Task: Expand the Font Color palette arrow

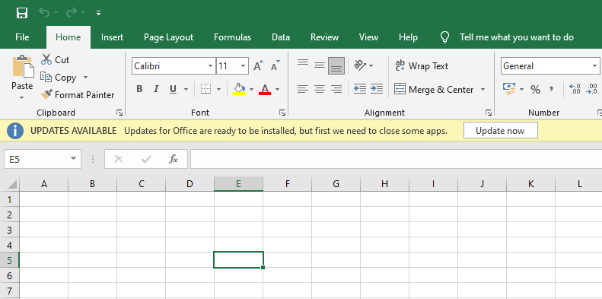Action: (x=277, y=90)
